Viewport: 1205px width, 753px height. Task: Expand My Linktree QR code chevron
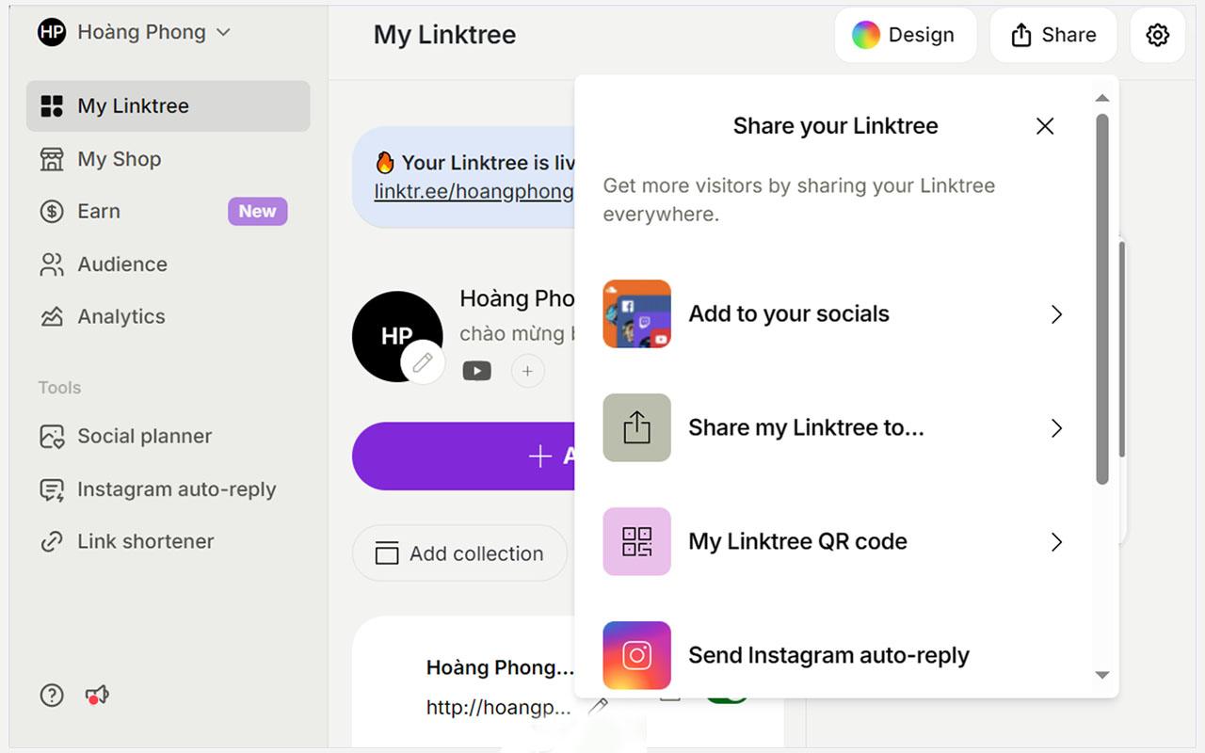tap(1056, 542)
